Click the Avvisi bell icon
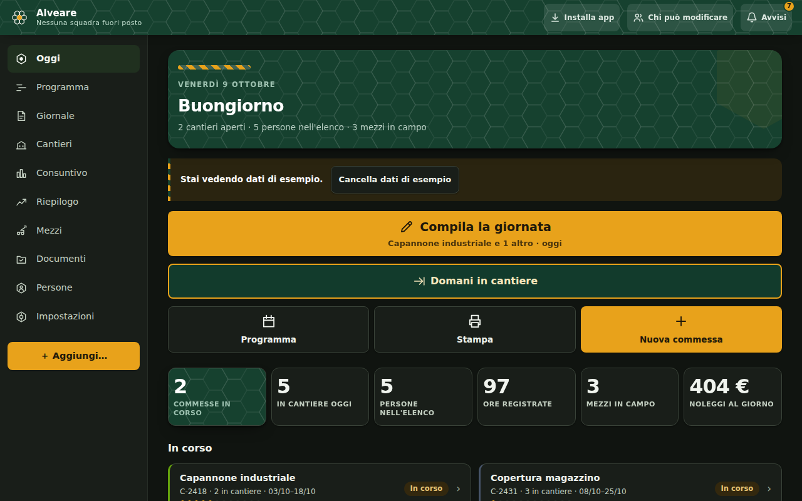Screen dimensions: 802x501 pos(752,18)
